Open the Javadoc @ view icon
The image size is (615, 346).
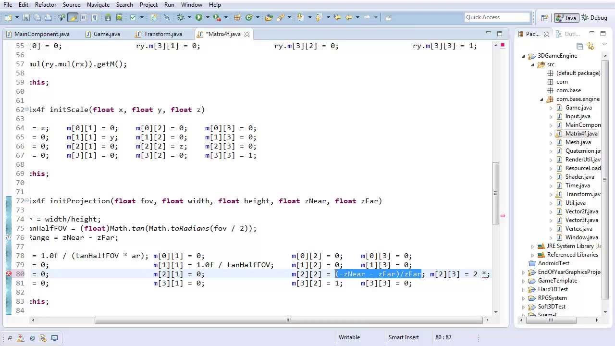click(x=32, y=338)
